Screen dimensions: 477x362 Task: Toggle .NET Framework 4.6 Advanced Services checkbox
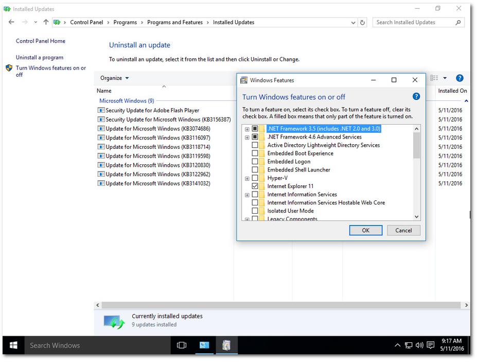tap(255, 137)
